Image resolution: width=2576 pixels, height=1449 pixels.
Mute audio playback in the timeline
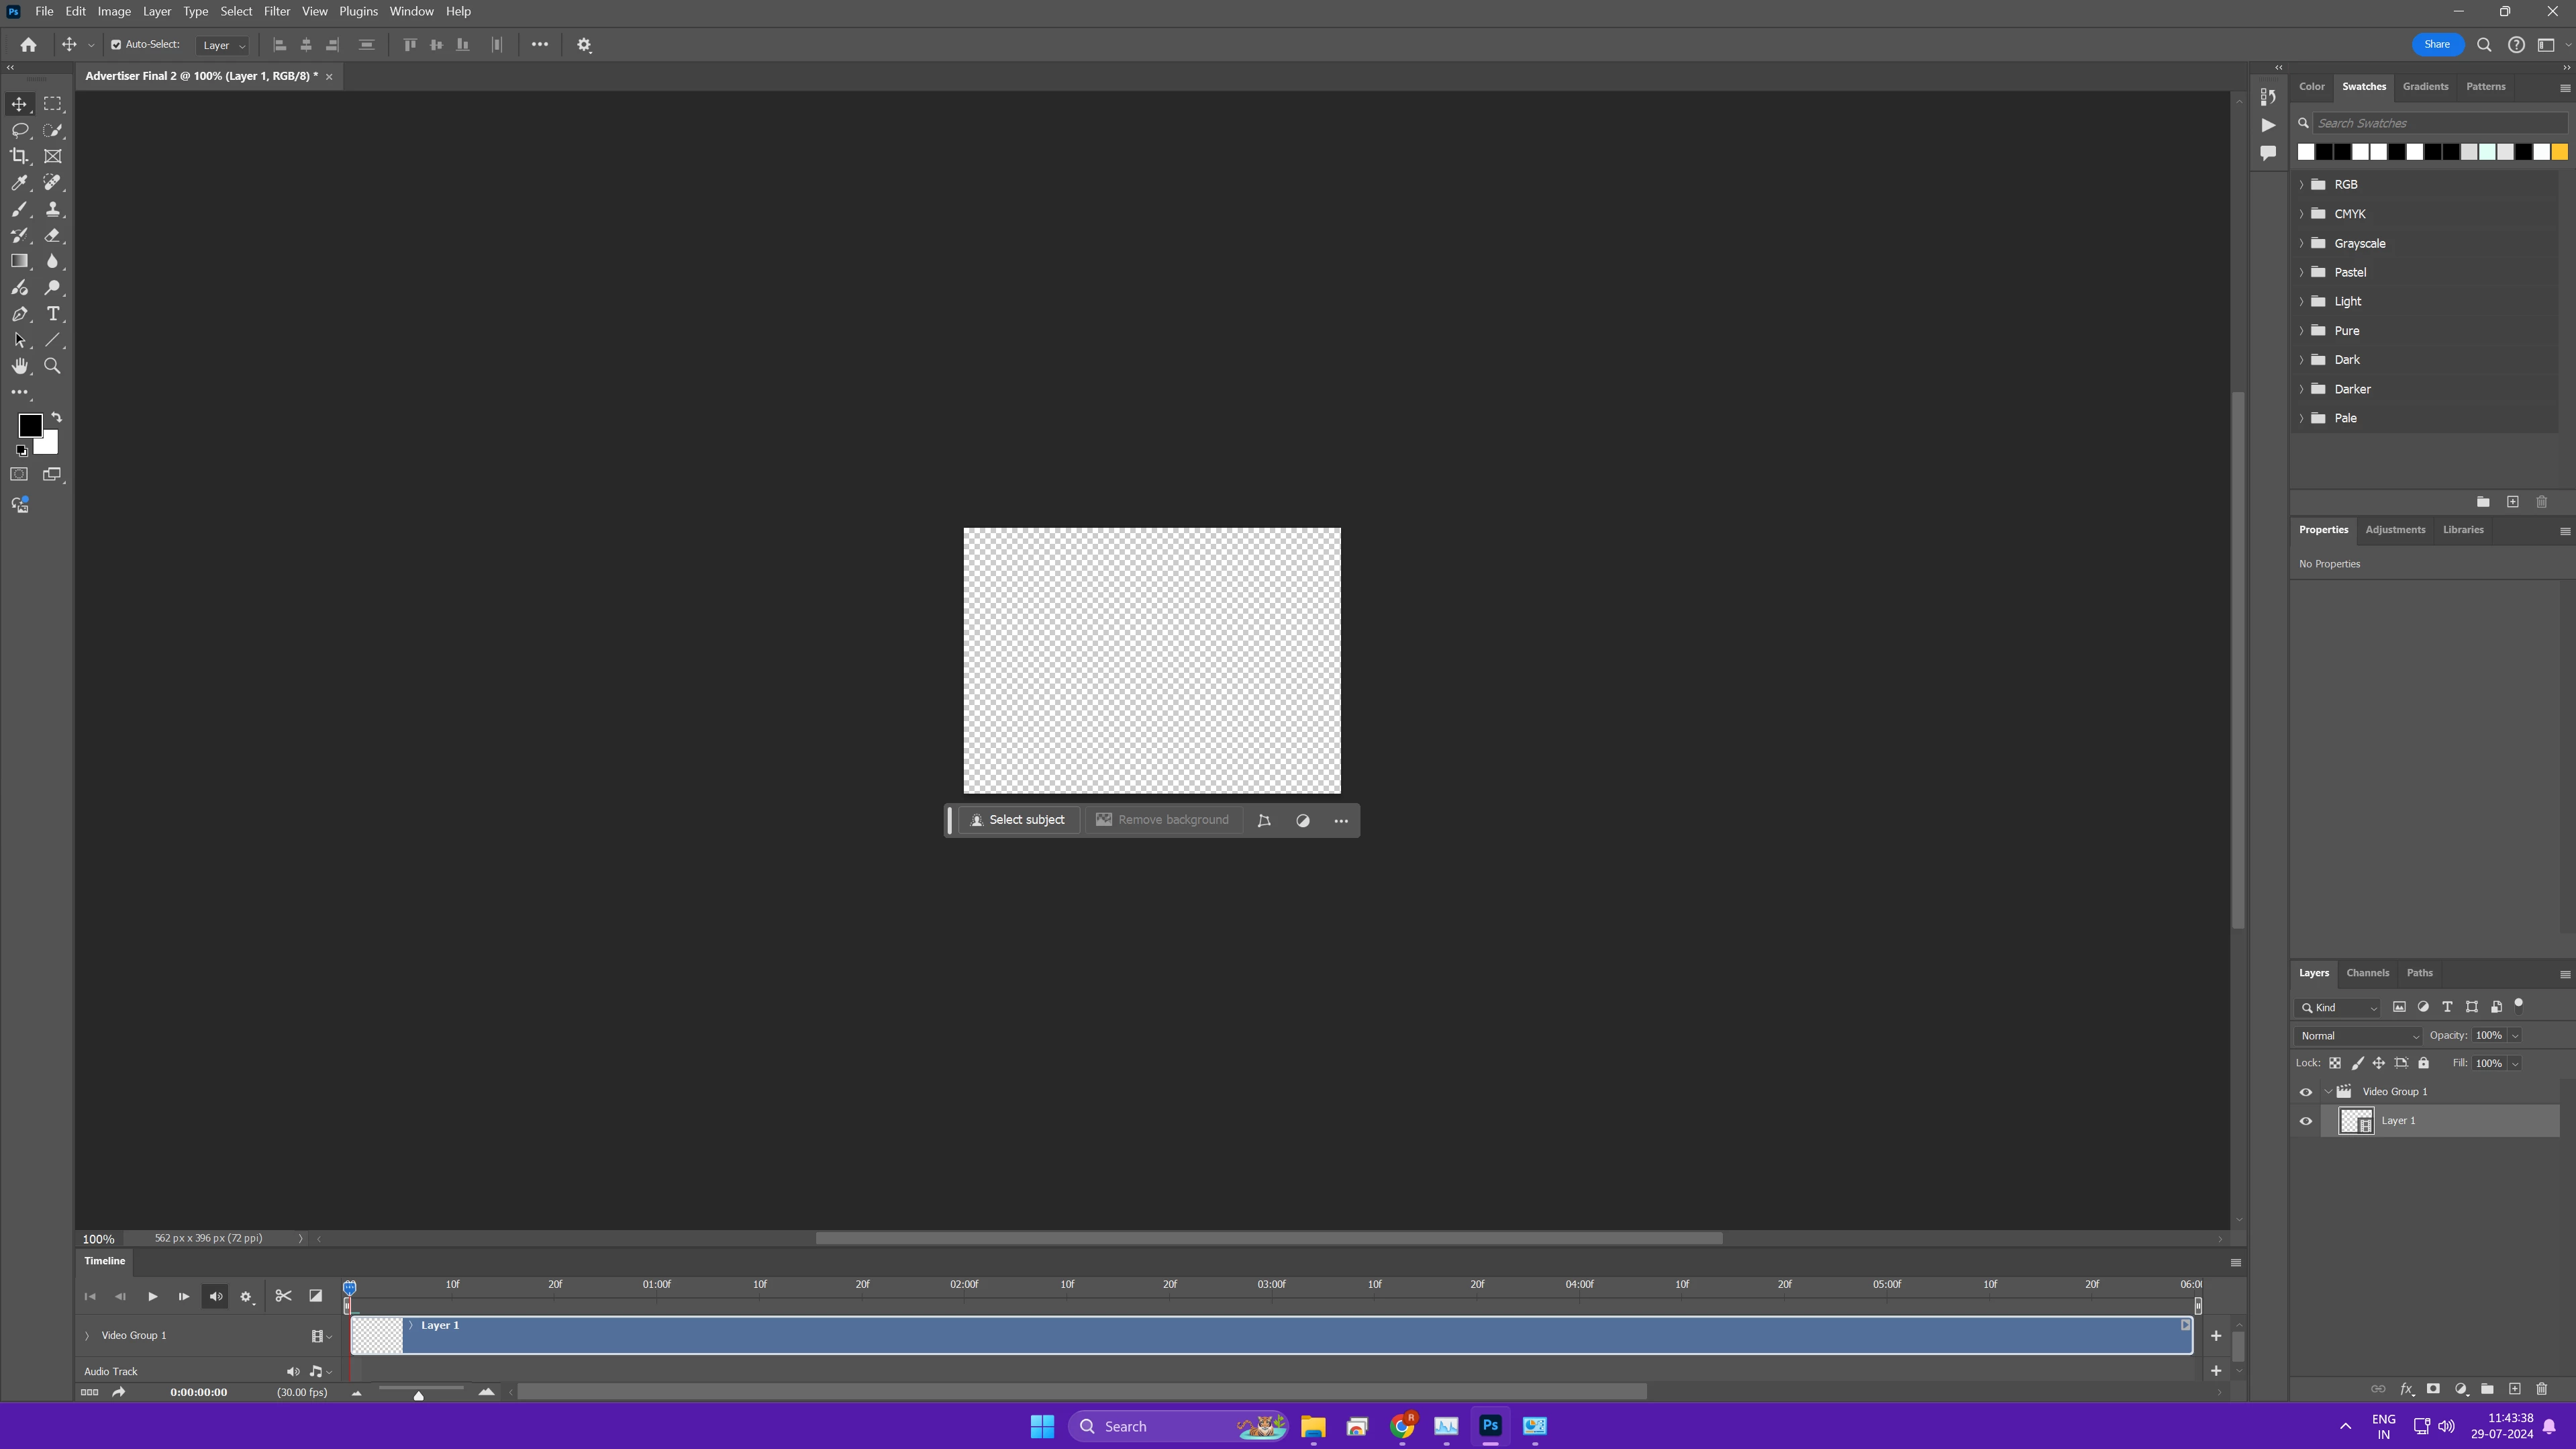pos(216,1296)
